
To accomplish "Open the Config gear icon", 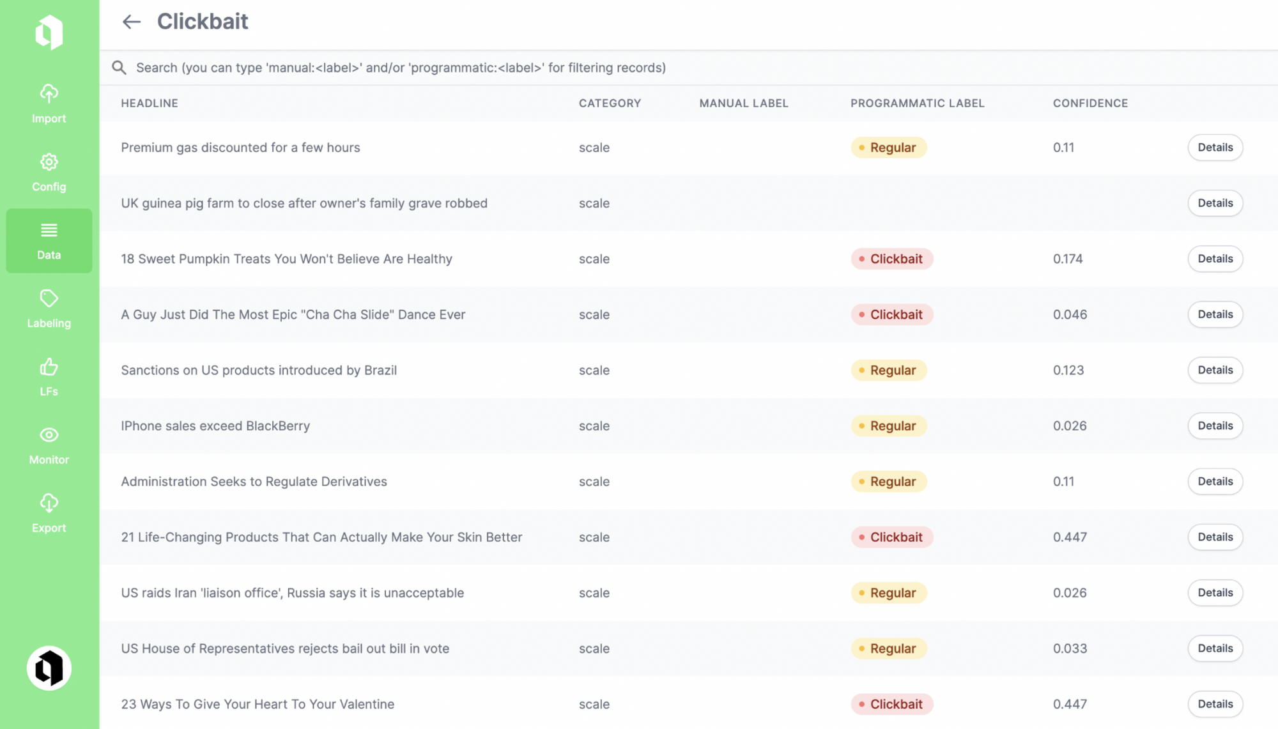I will [x=49, y=162].
